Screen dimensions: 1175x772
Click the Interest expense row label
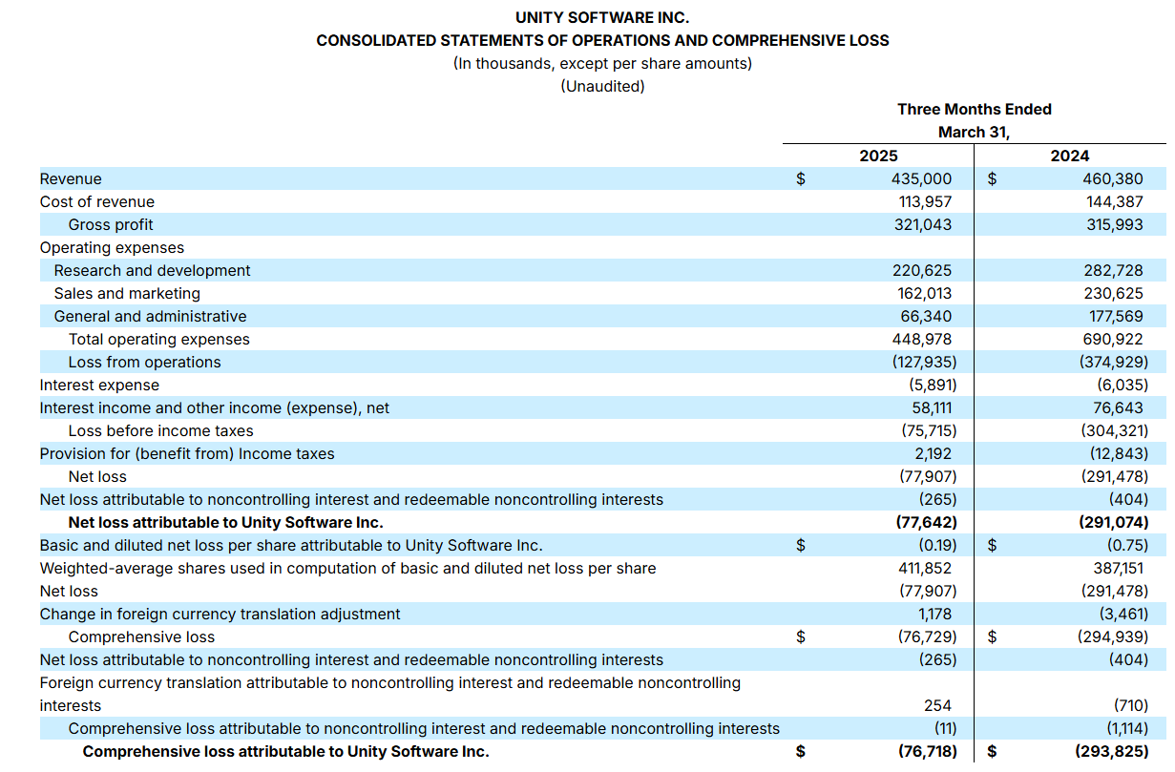point(99,385)
